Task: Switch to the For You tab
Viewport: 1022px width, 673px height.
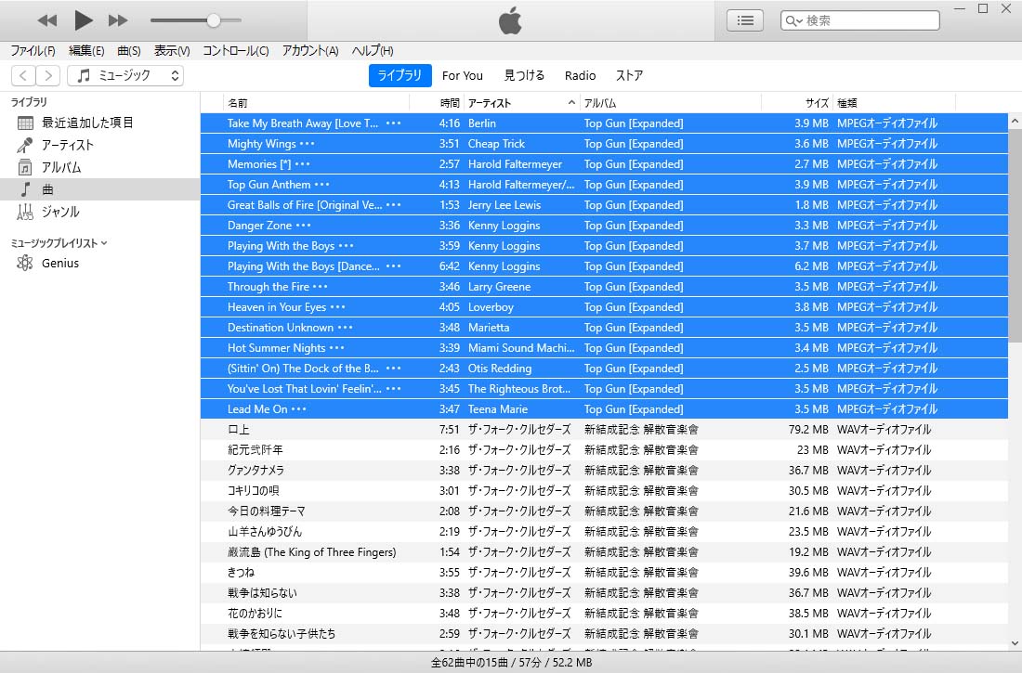Action: tap(462, 76)
